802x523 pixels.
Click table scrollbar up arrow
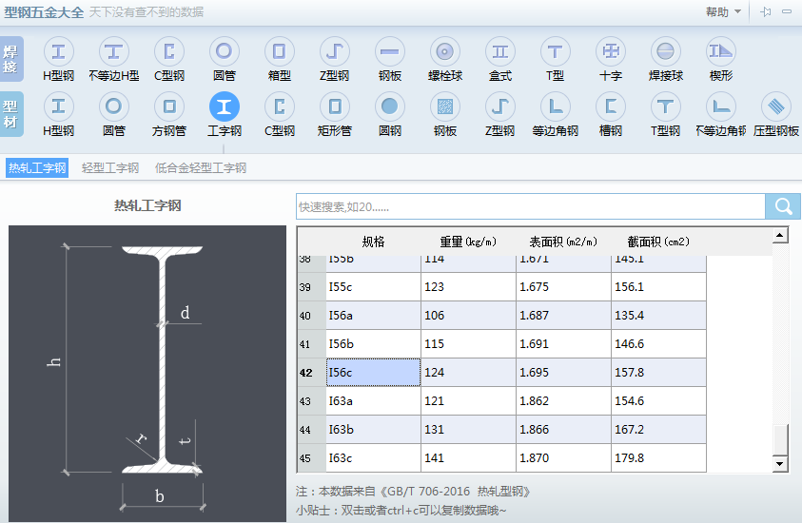[x=779, y=236]
